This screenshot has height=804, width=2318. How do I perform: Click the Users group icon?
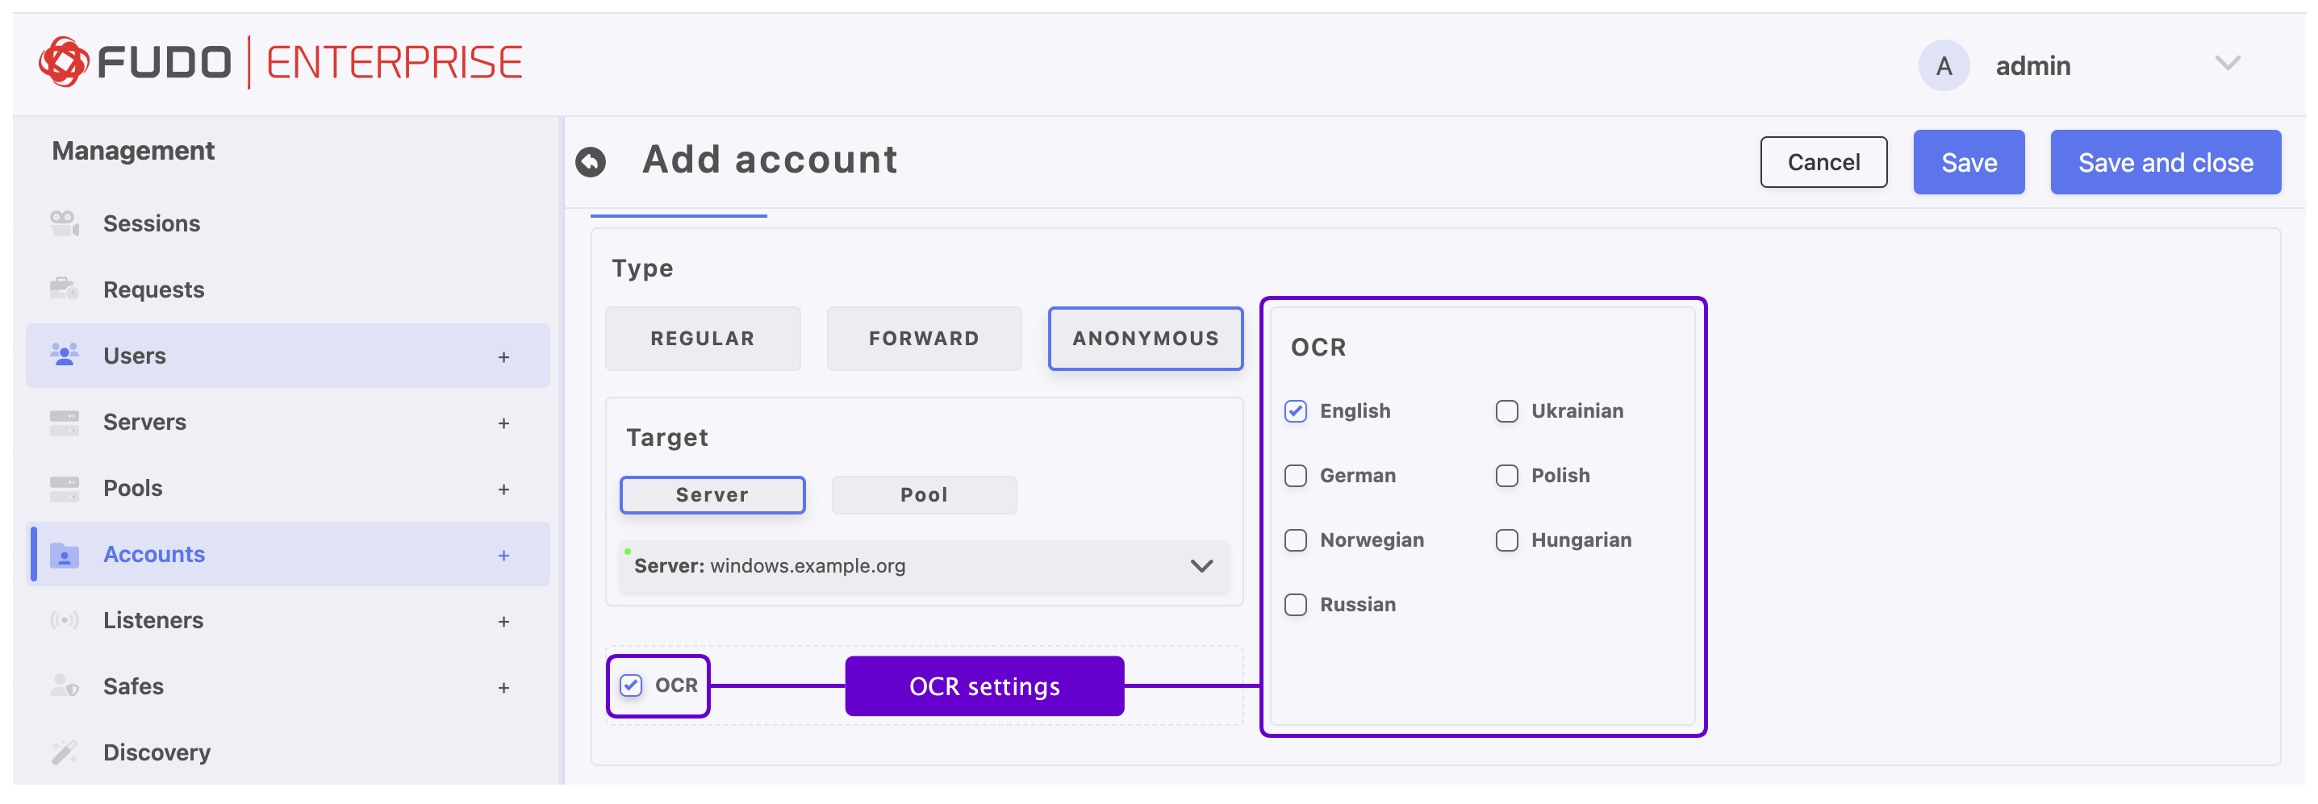[x=64, y=354]
